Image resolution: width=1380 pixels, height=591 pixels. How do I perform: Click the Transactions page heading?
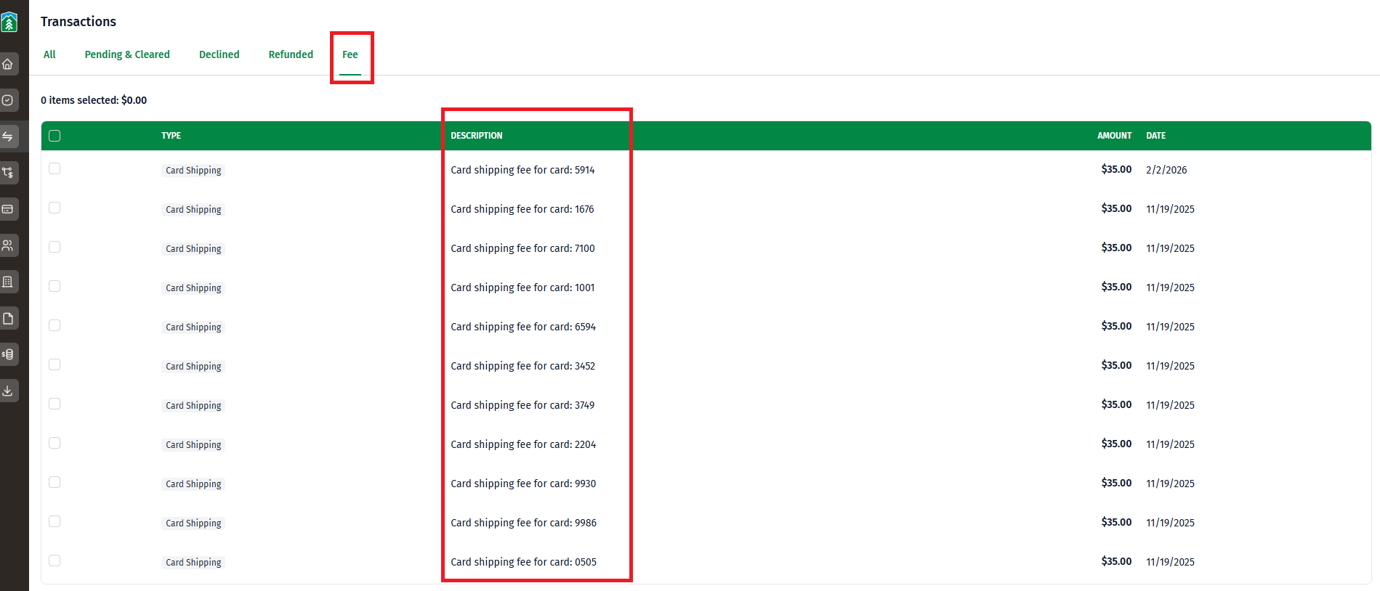pyautogui.click(x=78, y=22)
